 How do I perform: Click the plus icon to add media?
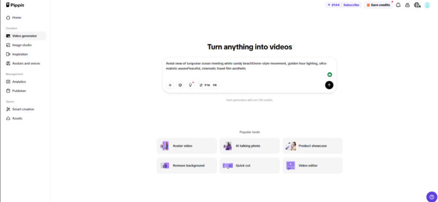pos(170,85)
